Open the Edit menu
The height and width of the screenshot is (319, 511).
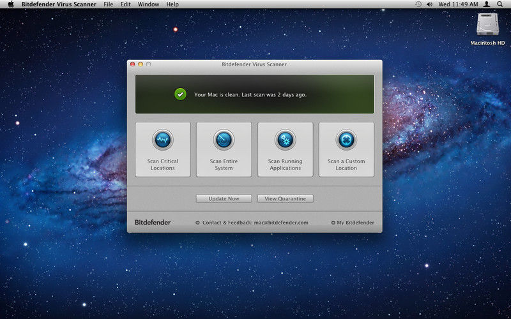(125, 4)
